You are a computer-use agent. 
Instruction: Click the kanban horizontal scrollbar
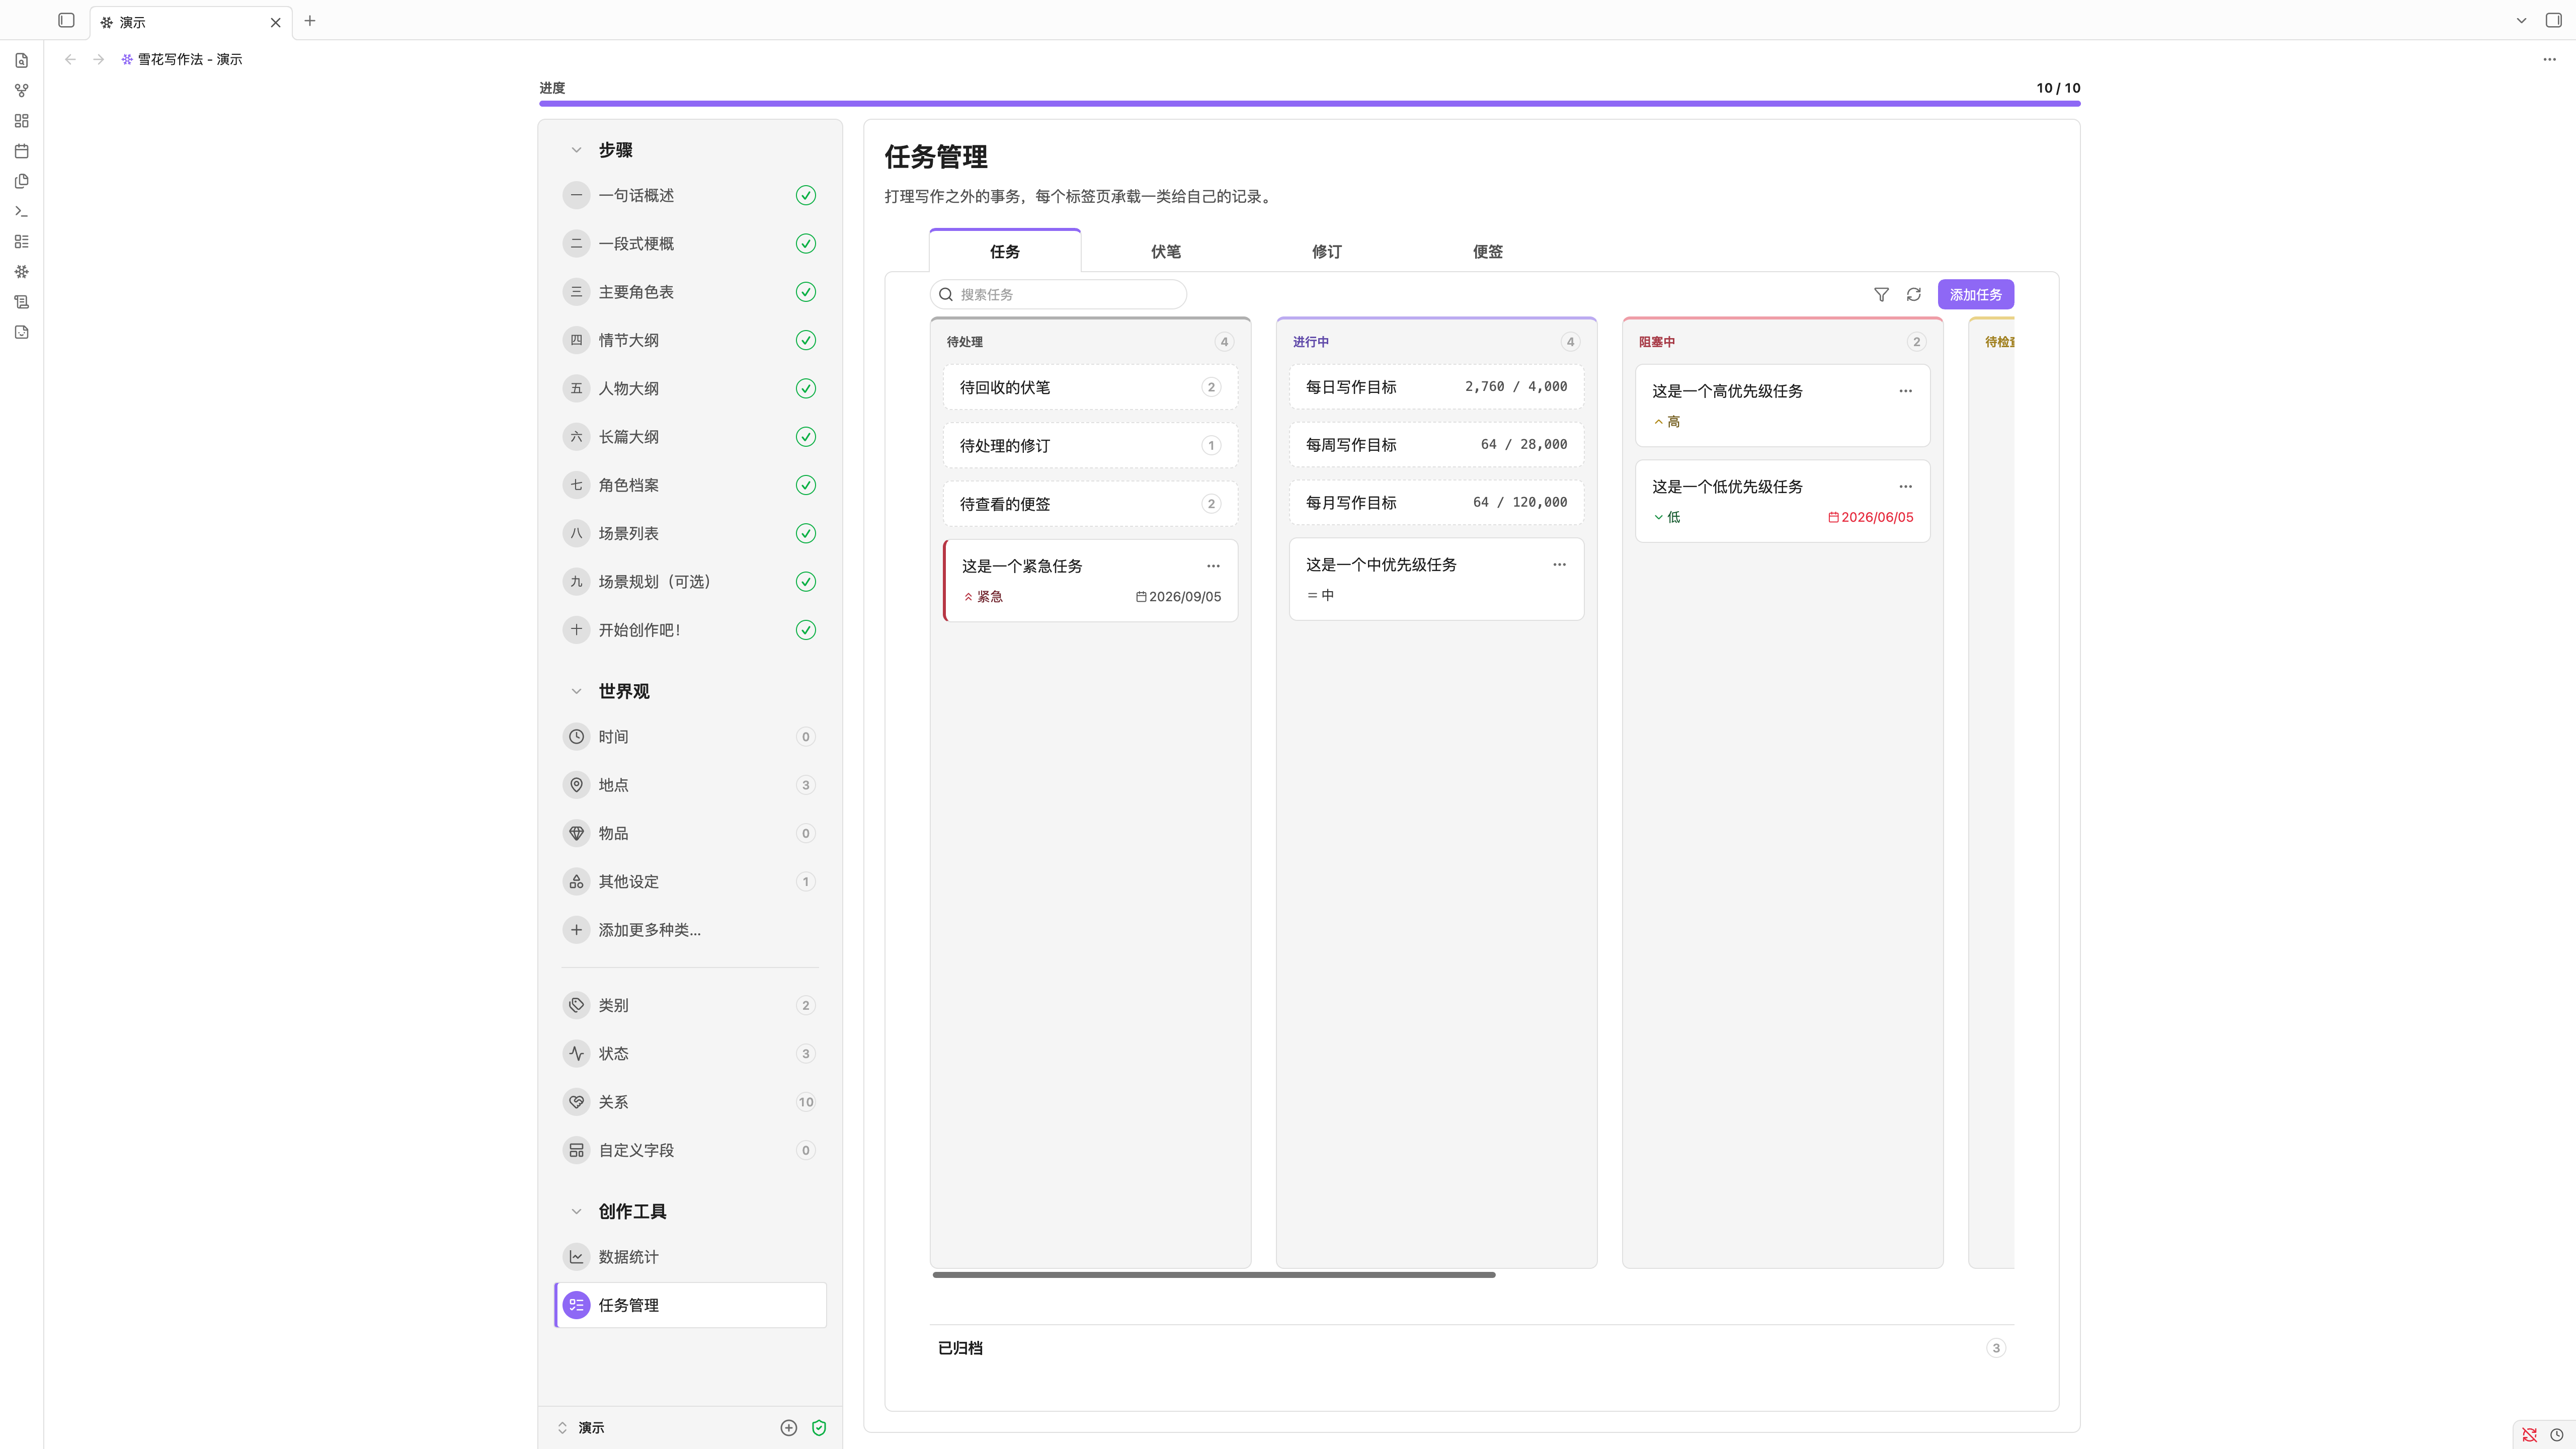(x=1213, y=1275)
